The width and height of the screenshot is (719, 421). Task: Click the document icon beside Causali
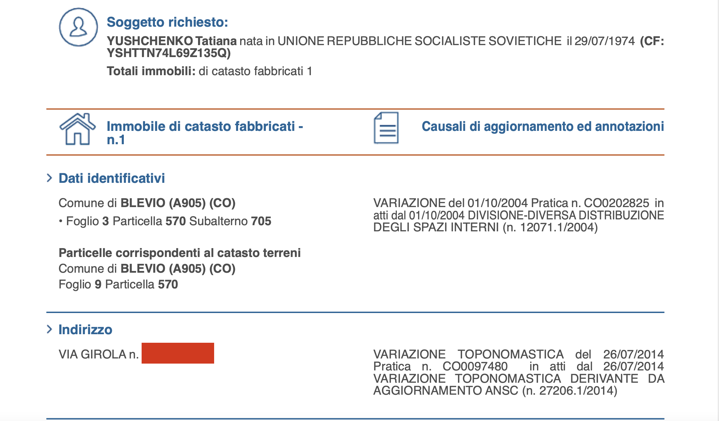(386, 128)
